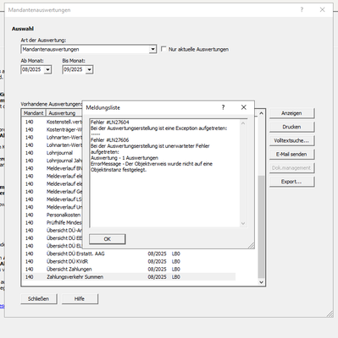Image resolution: width=338 pixels, height=338 pixels.
Task: Select the Zahlungsverkehr Summen row
Action: (129, 277)
